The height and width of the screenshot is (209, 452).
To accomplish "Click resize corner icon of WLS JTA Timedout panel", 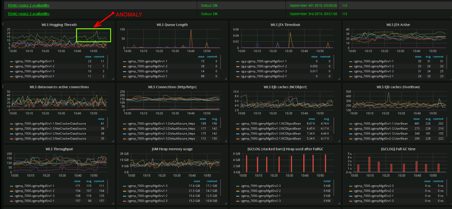I will [339, 79].
